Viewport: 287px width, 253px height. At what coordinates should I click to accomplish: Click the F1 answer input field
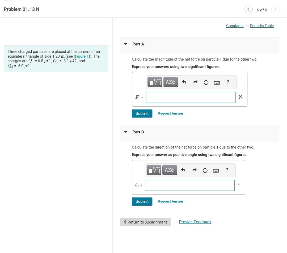pyautogui.click(x=190, y=97)
